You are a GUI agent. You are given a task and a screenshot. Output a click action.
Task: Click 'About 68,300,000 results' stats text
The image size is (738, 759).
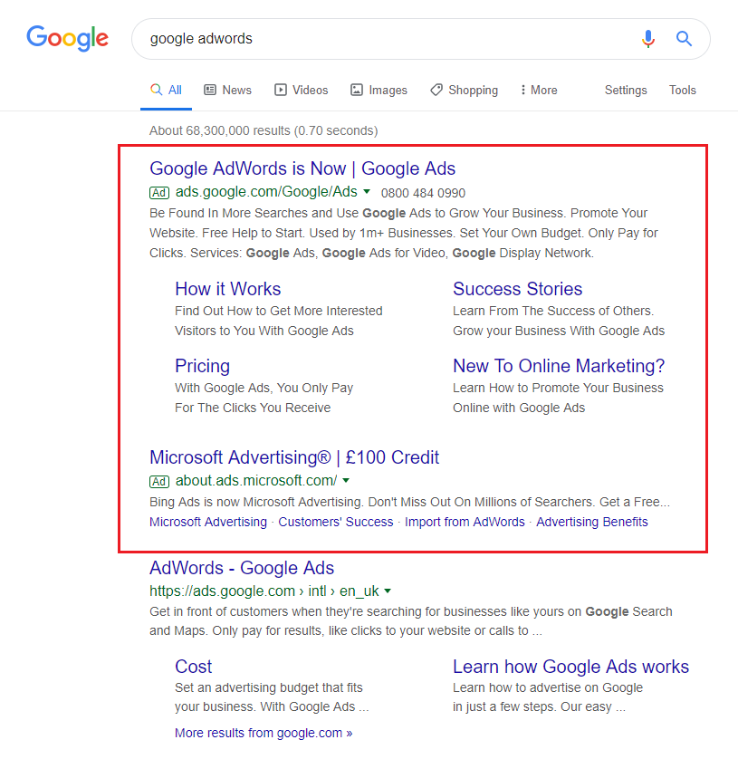click(264, 130)
